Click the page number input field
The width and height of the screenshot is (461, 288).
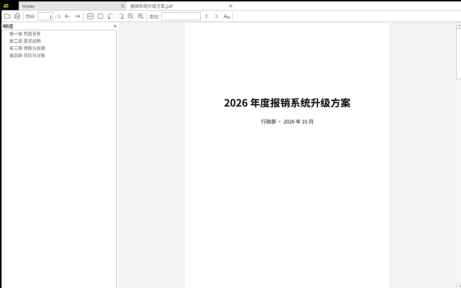pos(45,16)
